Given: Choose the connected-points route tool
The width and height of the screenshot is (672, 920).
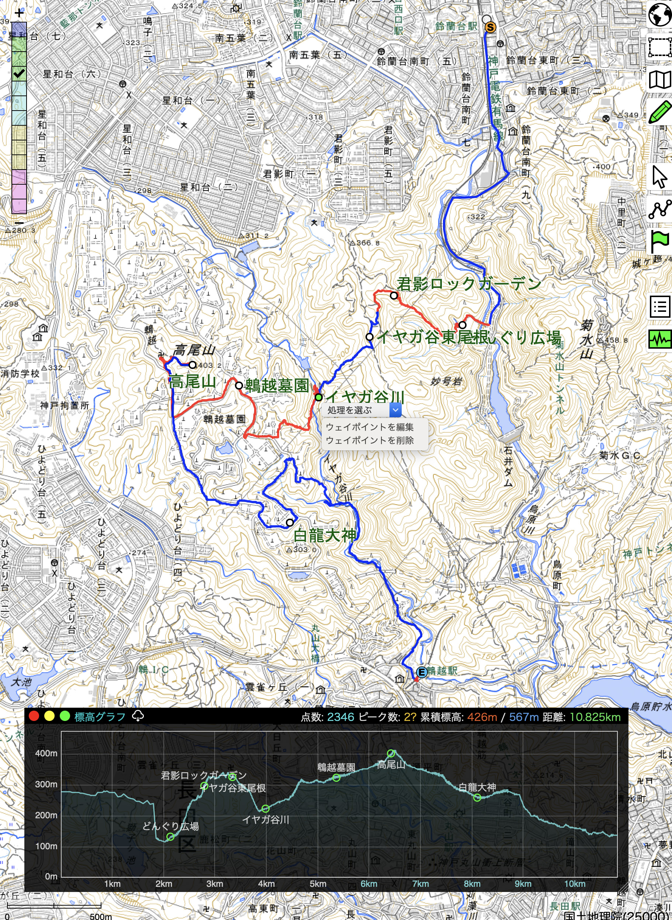Looking at the screenshot, I should [660, 209].
